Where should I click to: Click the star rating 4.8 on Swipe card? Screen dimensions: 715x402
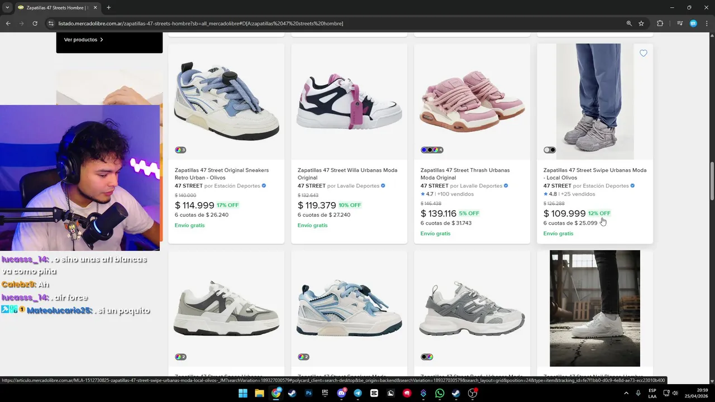(x=550, y=194)
